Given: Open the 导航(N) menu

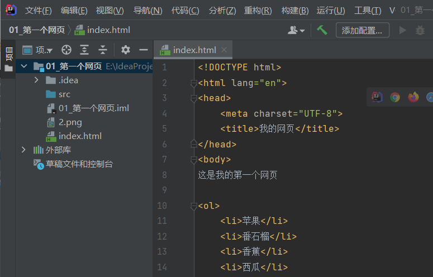Looking at the screenshot, I should [147, 11].
